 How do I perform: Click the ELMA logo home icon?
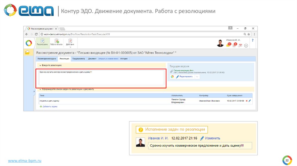tap(29, 43)
